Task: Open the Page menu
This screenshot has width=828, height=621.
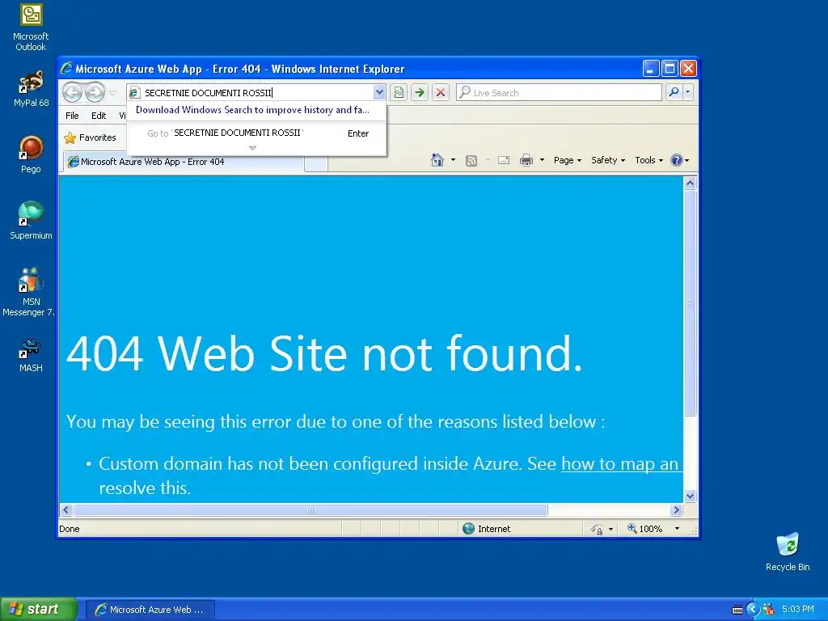Action: [x=567, y=160]
